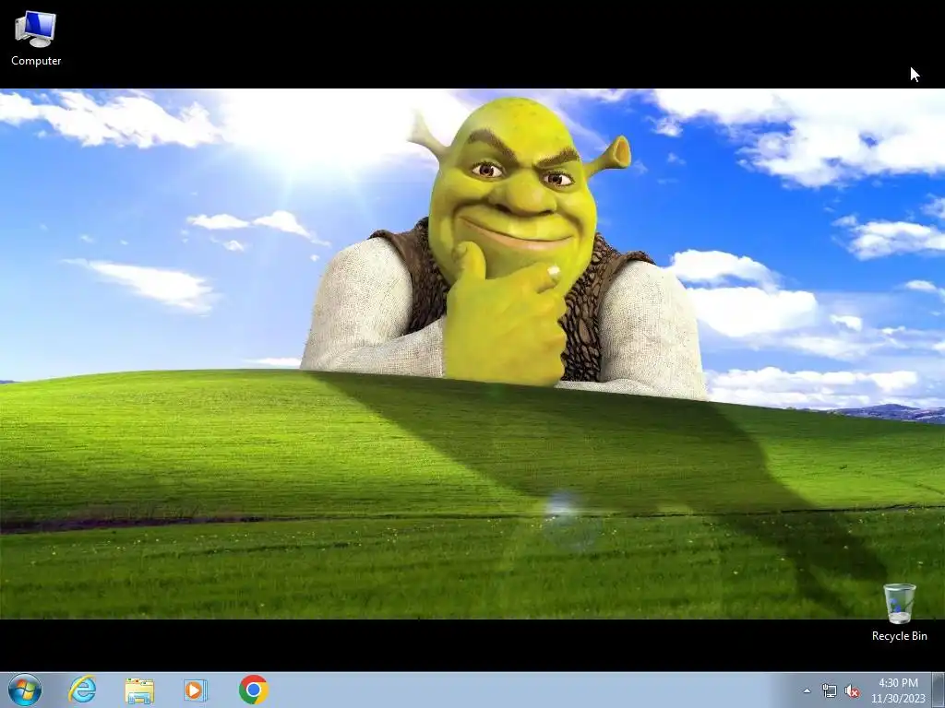Launch Google Chrome from the taskbar

[253, 690]
